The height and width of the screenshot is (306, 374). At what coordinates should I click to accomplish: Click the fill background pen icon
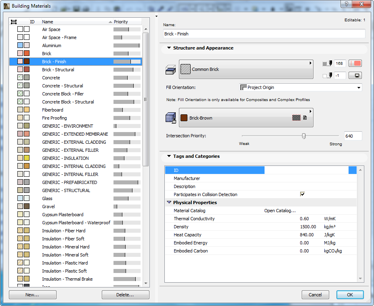pos(327,76)
